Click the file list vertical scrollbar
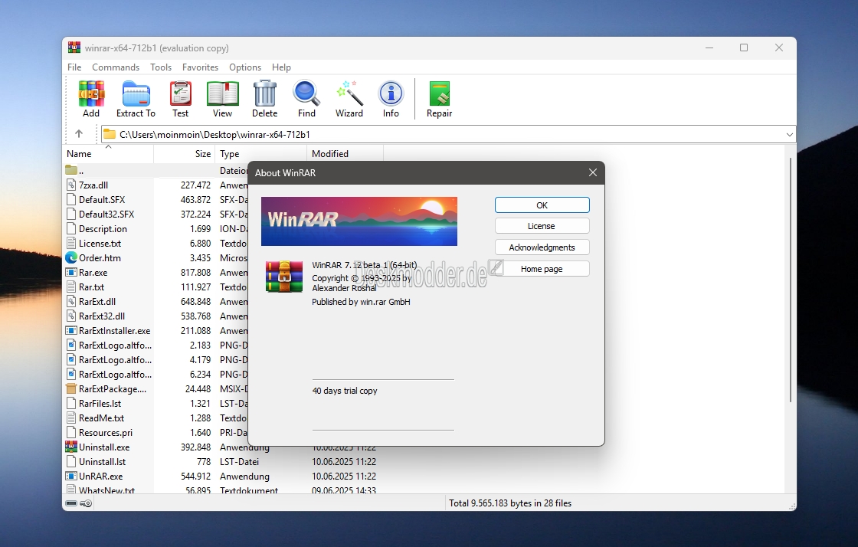The height and width of the screenshot is (547, 858). coord(791,280)
